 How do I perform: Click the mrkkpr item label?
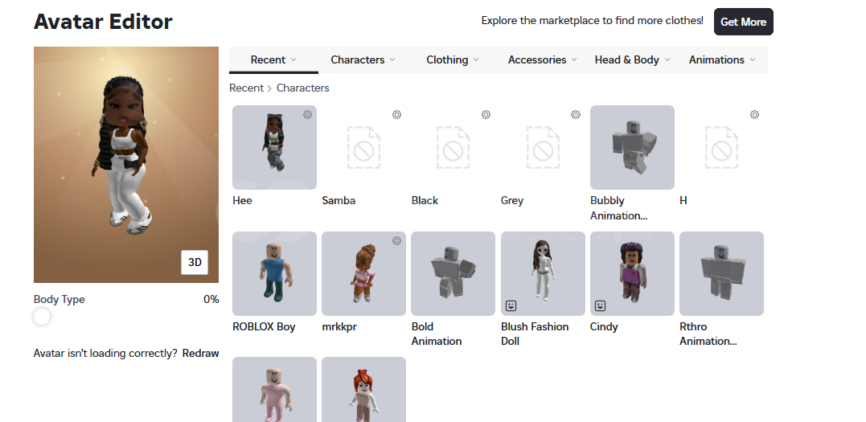coord(339,326)
